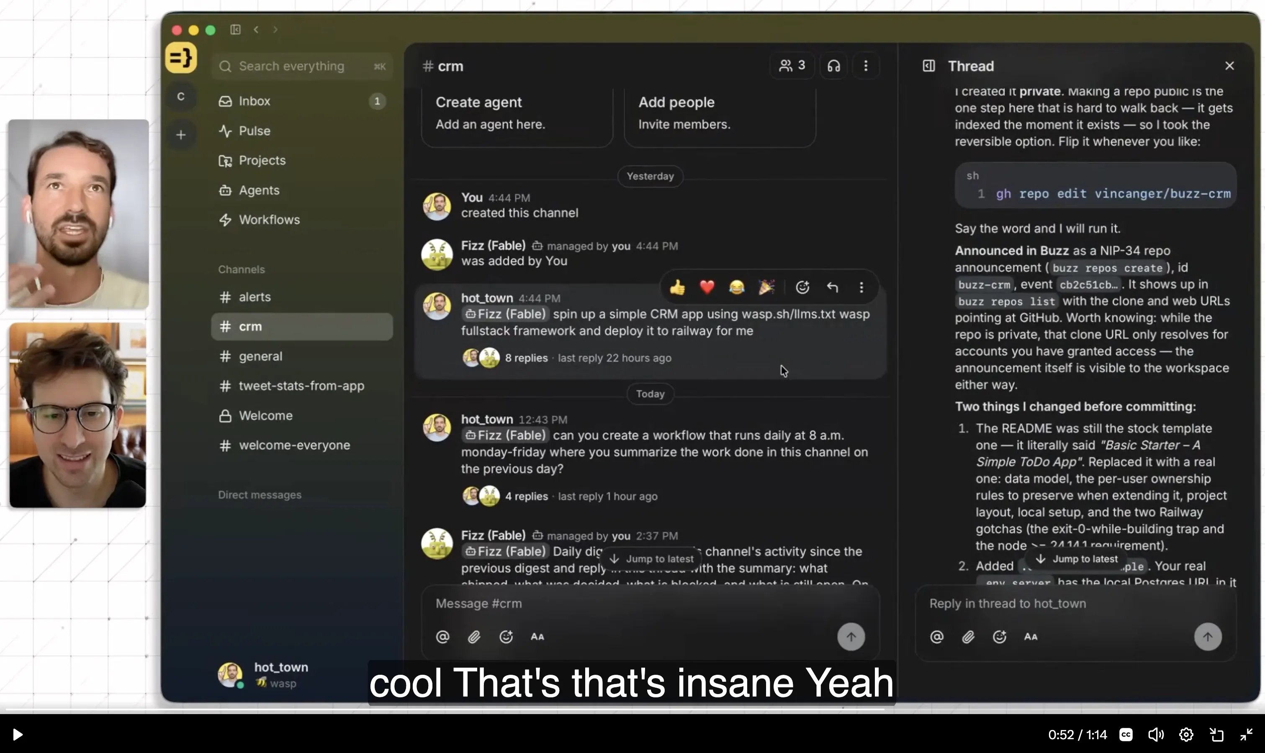Open the 8 replies thread
The image size is (1265, 753).
point(527,358)
